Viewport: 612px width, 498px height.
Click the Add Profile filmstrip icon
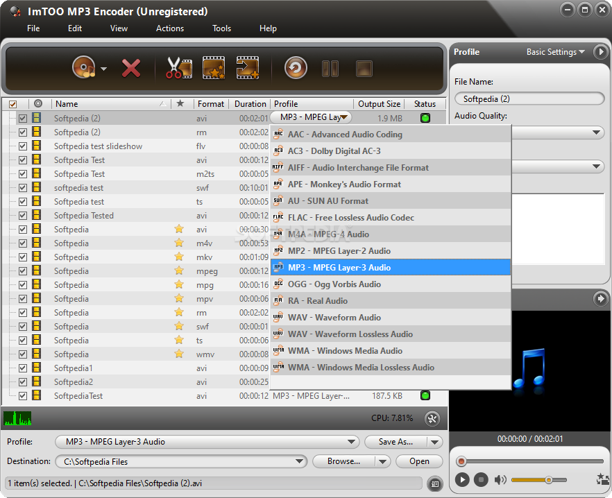pyautogui.click(x=248, y=68)
